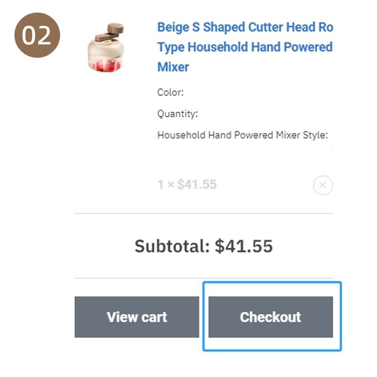Select the Color: attribute label
The image size is (377, 377).
coord(171,92)
